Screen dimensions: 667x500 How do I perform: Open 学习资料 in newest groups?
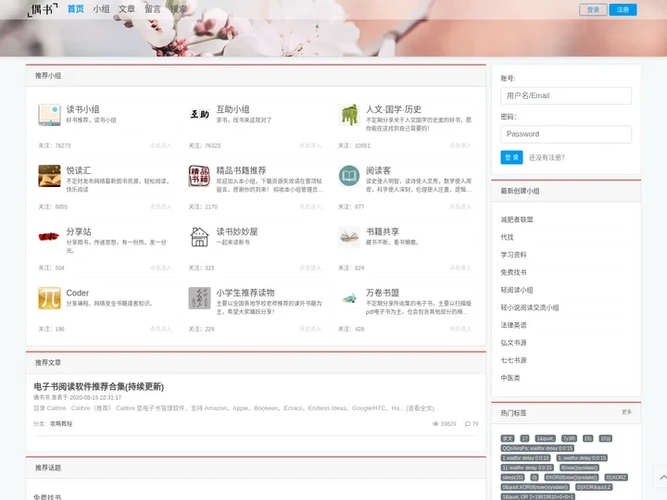[513, 255]
